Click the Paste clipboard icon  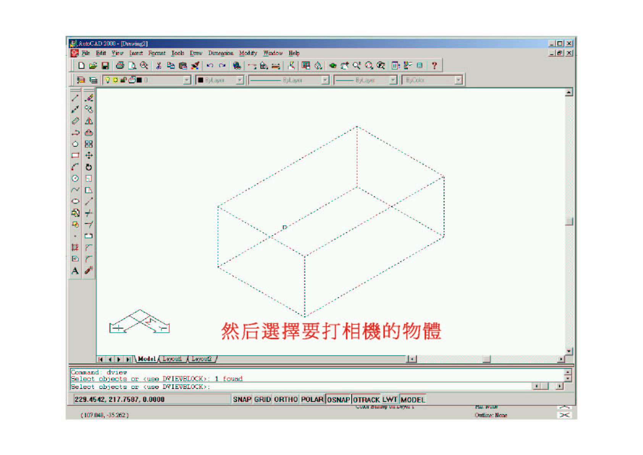click(x=183, y=66)
